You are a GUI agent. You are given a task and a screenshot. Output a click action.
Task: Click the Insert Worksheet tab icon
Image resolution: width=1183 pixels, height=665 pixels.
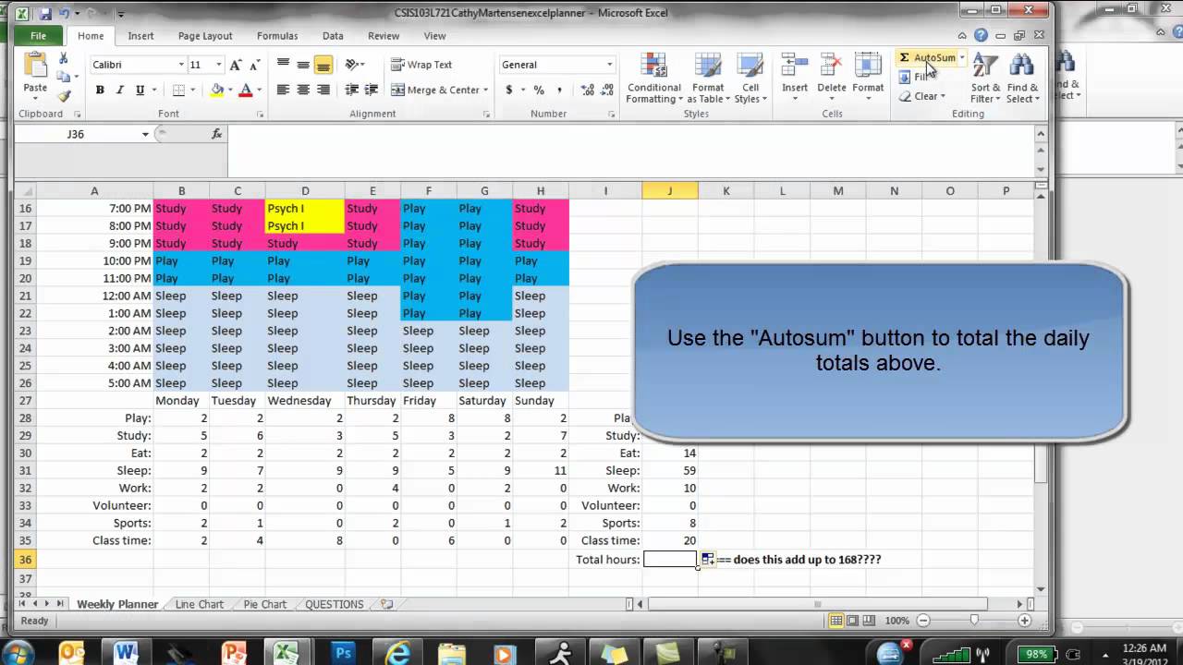tap(386, 604)
